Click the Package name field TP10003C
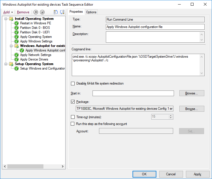Image resolution: width=212 pixels, height=179 pixels. tap(125, 109)
